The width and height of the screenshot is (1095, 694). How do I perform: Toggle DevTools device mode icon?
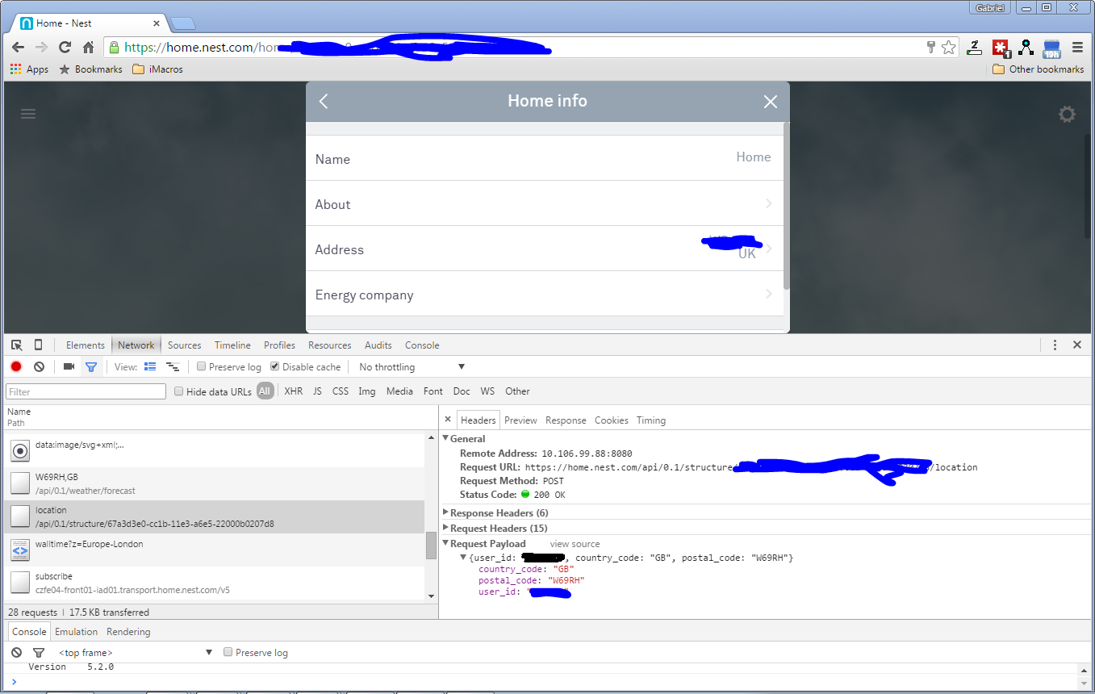[x=38, y=345]
